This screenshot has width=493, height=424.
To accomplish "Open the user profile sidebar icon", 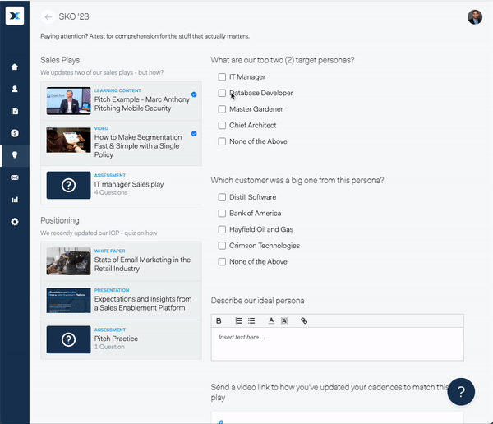I will click(15, 89).
